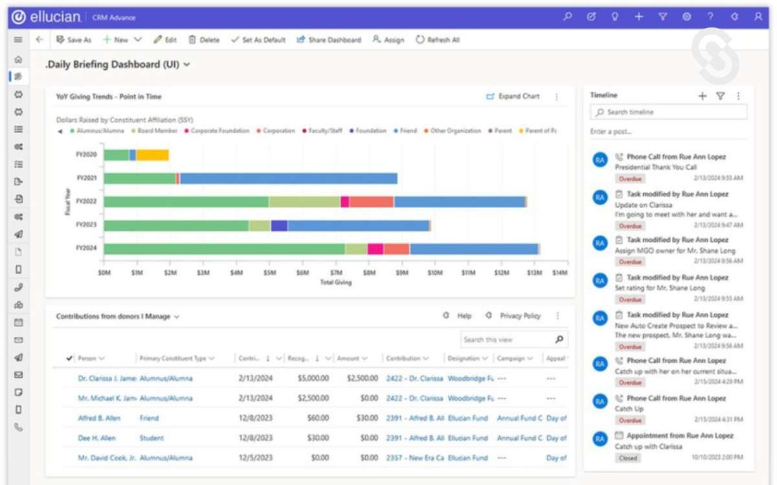The image size is (777, 485).
Task: Open the settings gear in the top bar
Action: click(x=686, y=17)
